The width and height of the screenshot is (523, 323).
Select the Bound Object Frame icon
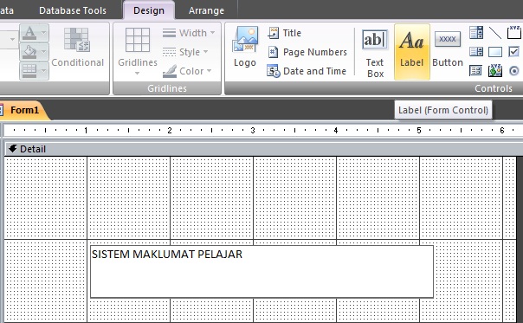click(x=495, y=70)
